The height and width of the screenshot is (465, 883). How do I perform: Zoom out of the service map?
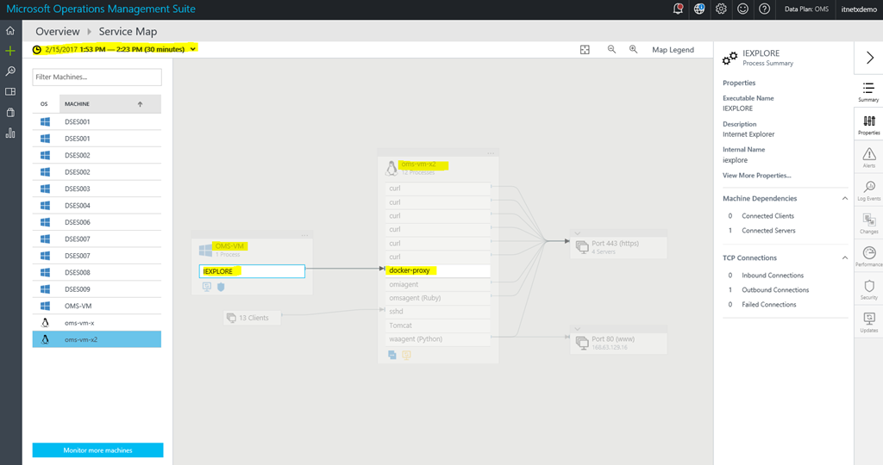[611, 50]
